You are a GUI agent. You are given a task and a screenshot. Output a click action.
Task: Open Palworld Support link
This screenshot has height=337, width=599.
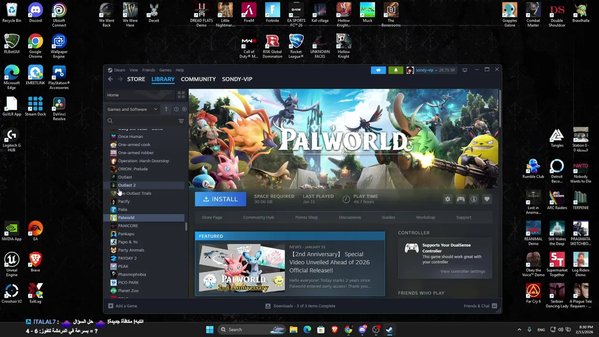click(464, 217)
